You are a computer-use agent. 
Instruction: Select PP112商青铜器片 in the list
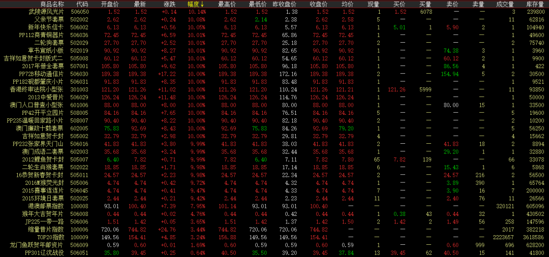(x=42, y=35)
